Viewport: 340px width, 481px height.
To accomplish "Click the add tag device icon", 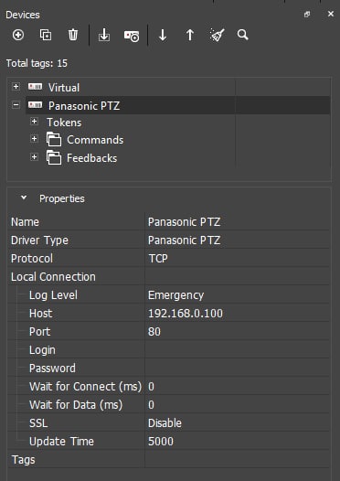I will [132, 36].
